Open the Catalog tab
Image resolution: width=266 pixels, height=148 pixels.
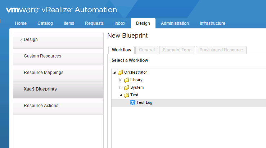click(45, 23)
